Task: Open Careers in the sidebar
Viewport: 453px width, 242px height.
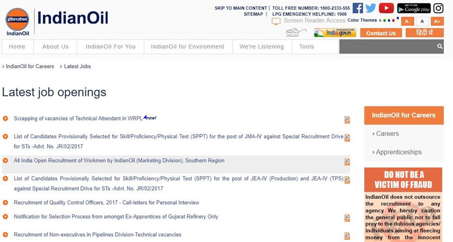Action: click(387, 134)
